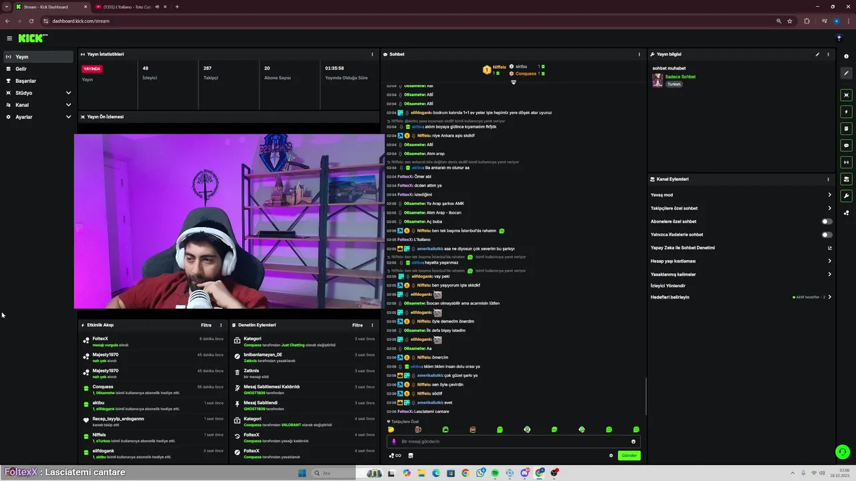The image size is (856, 481).
Task: Switch to L'Italiano - Toto Cutugno browser tab
Action: coord(130,7)
